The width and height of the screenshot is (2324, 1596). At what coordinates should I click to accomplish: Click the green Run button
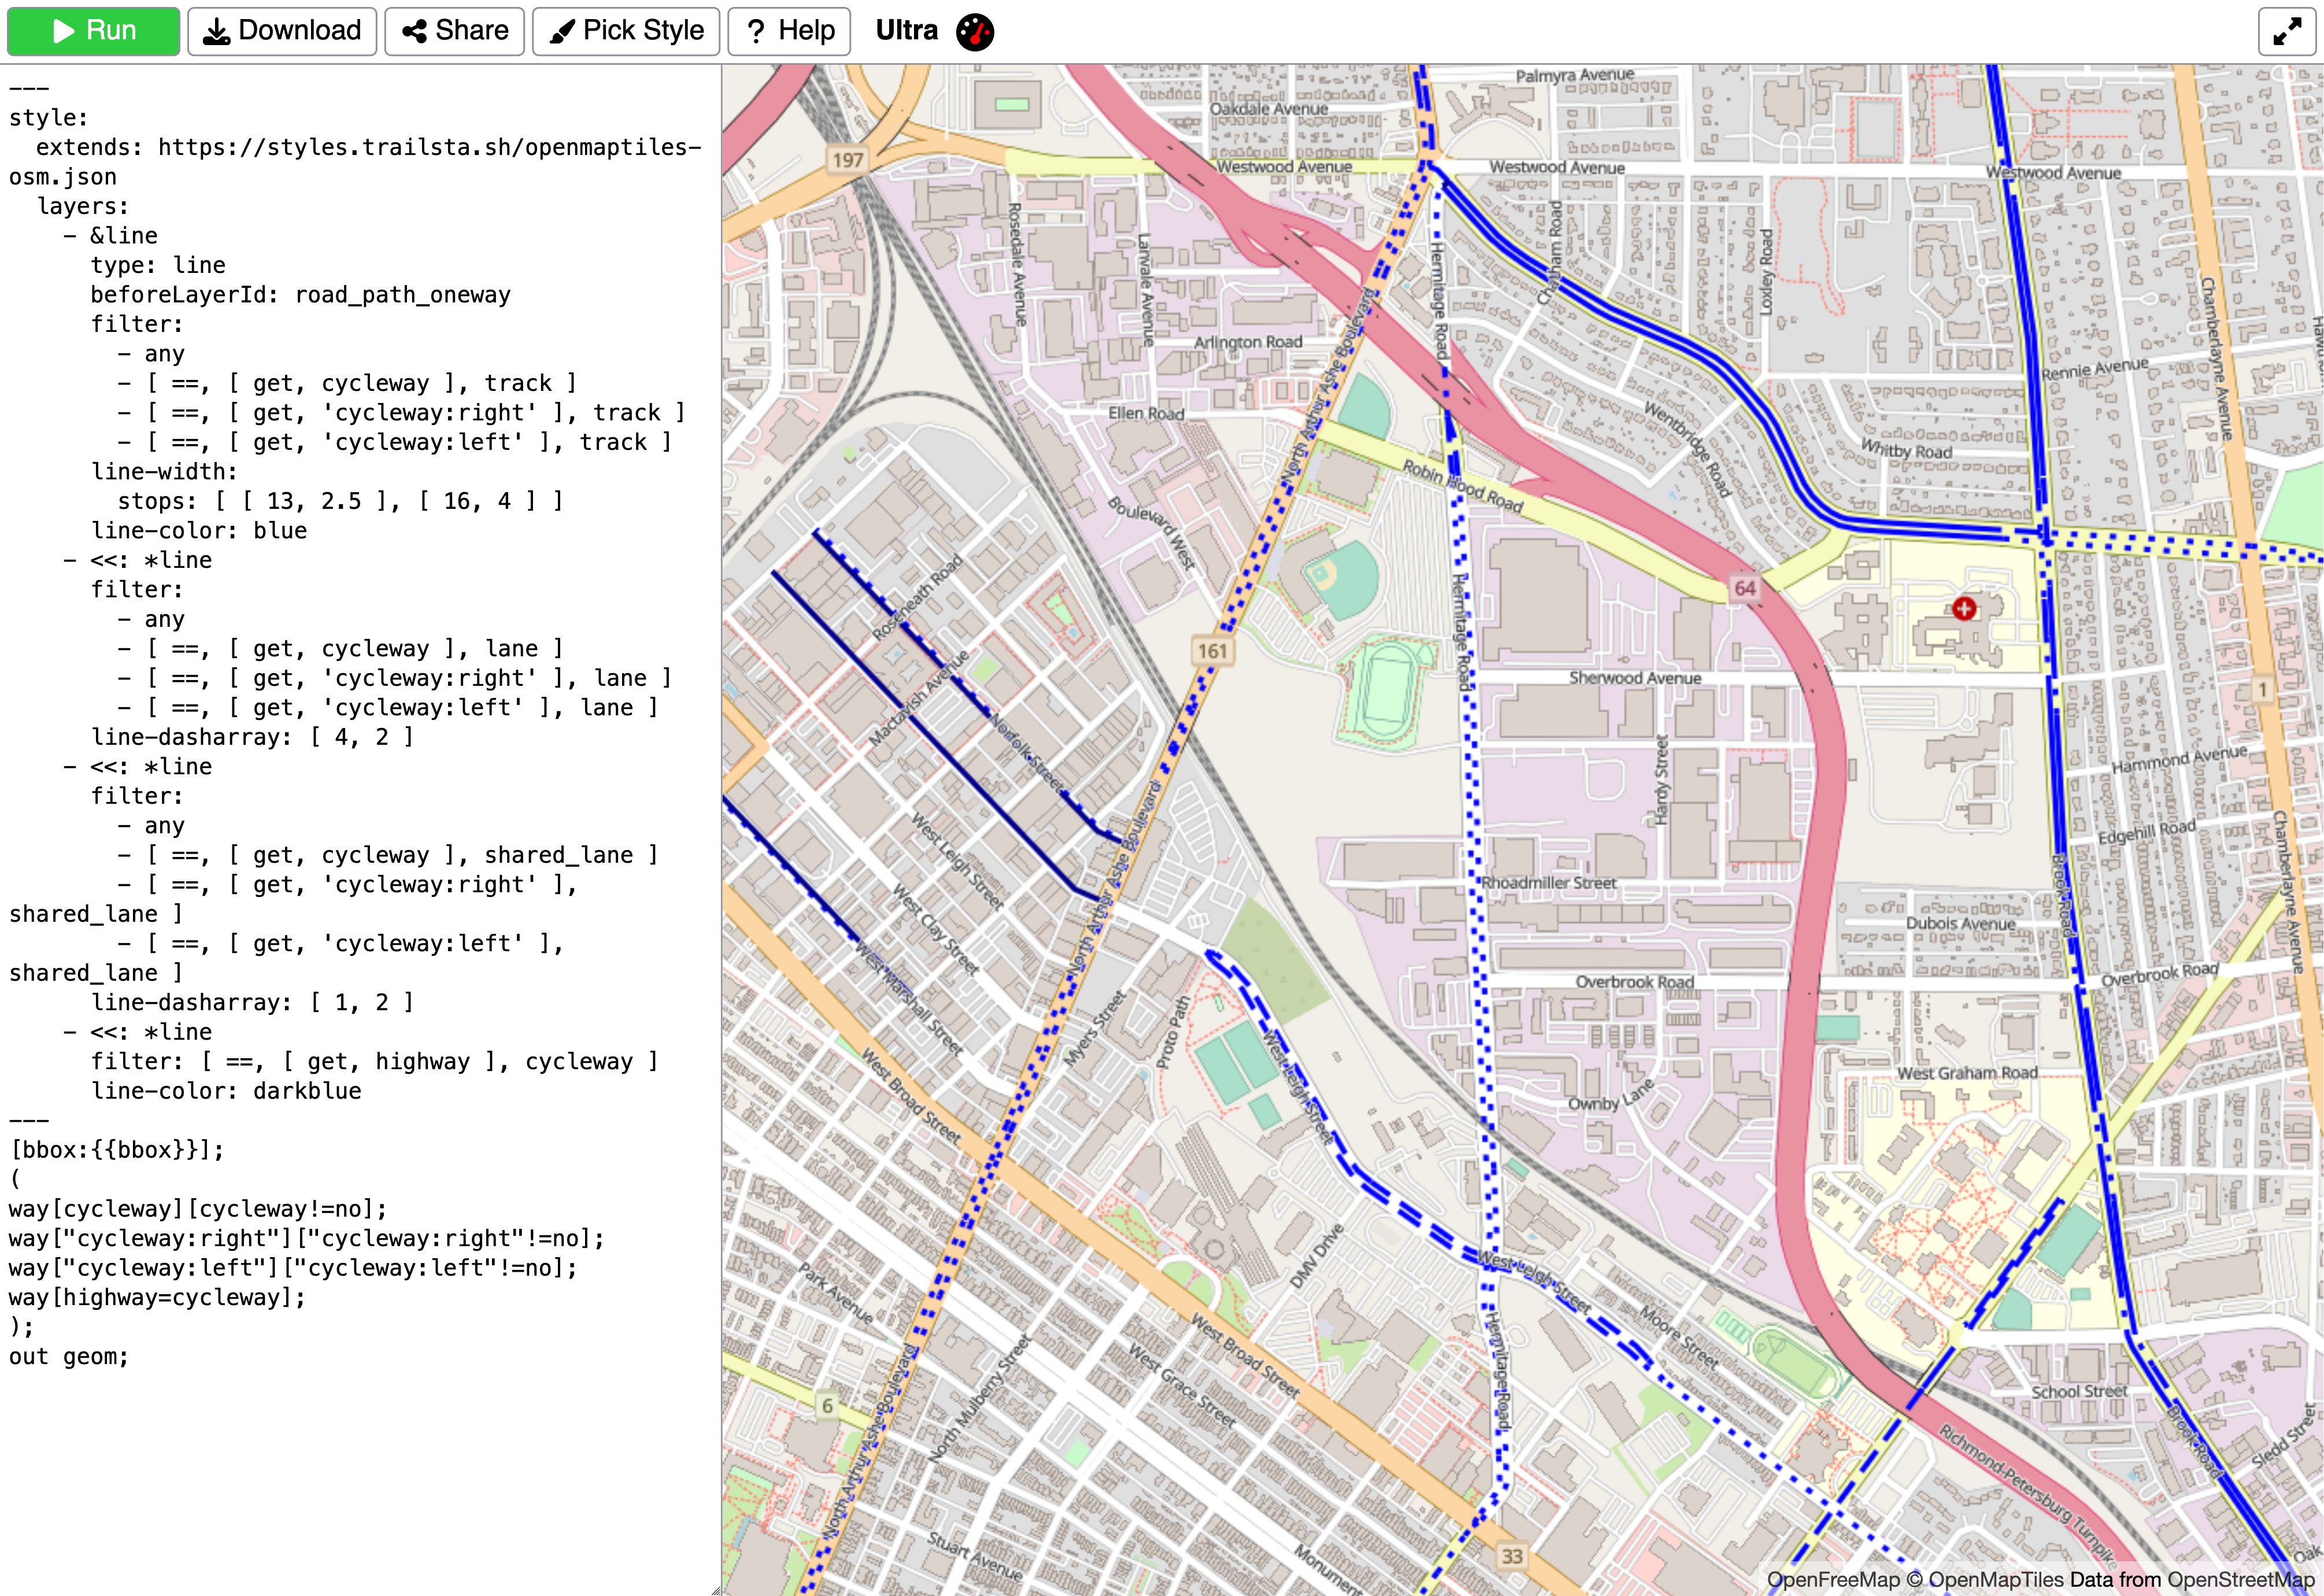pos(94,31)
